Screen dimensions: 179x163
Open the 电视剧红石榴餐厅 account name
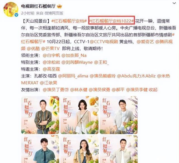click(38, 6)
